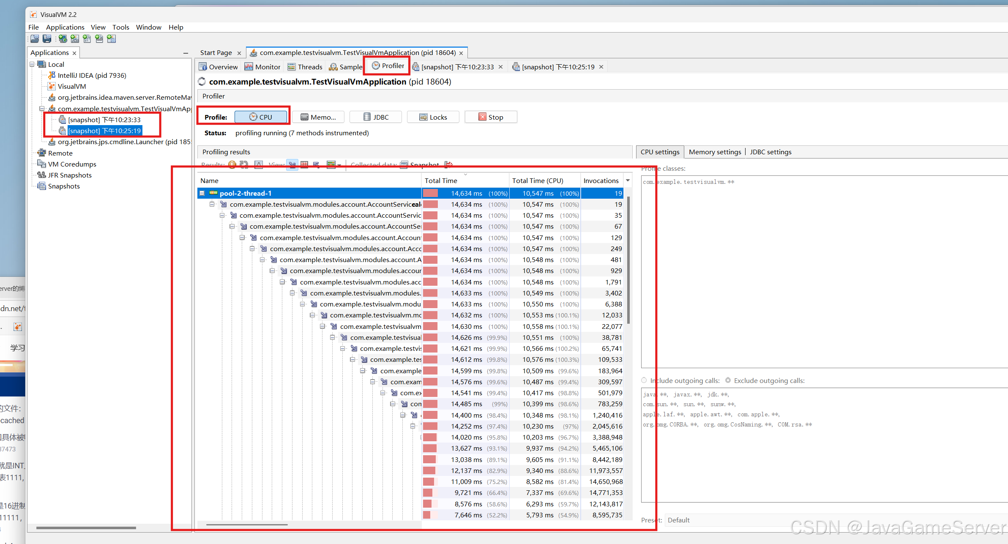Screen dimensions: 1008x544
Task: Click the Reverse Calls view icon
Action: tap(317, 164)
